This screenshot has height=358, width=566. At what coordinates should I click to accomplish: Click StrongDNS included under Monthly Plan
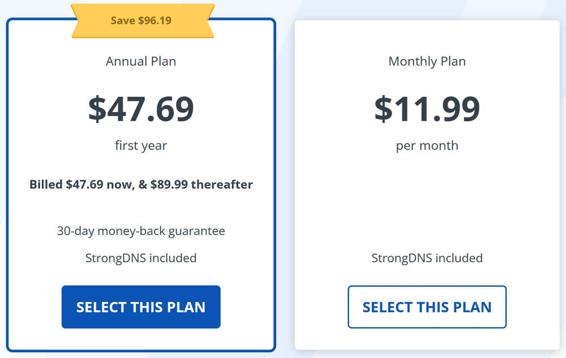(427, 258)
